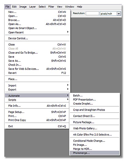
Task: Select nik Color Efex Pro 2.0 Selective...
Action: 95,134
